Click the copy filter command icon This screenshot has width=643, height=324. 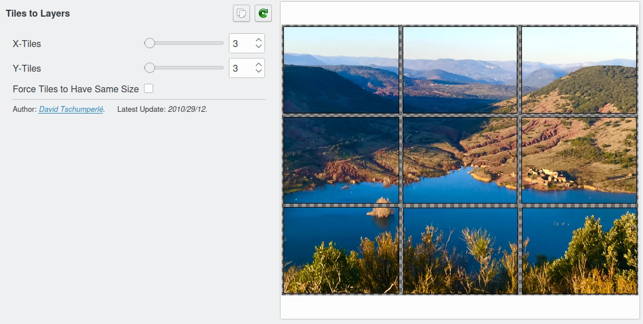coord(241,13)
